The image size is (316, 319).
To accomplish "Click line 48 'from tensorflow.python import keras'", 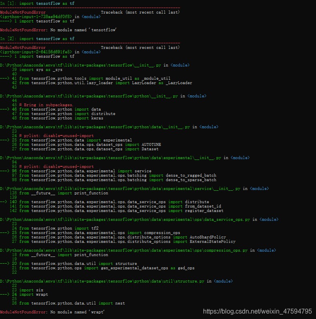I will (x=58, y=118).
